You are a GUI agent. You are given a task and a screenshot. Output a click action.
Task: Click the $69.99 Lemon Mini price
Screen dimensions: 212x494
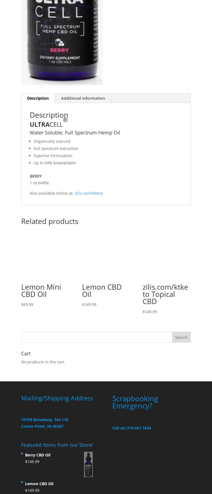(27, 305)
